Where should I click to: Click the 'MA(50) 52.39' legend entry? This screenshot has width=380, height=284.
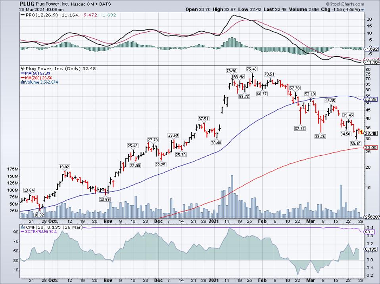pos(37,73)
